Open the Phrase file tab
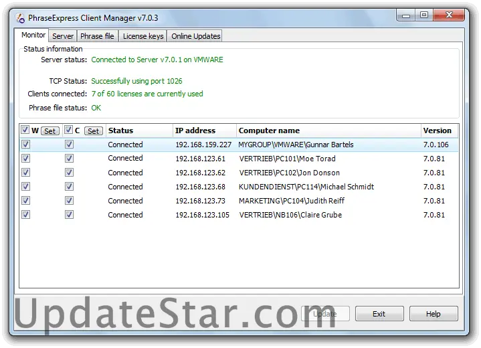Screen dimensions: 481x348 click(97, 36)
